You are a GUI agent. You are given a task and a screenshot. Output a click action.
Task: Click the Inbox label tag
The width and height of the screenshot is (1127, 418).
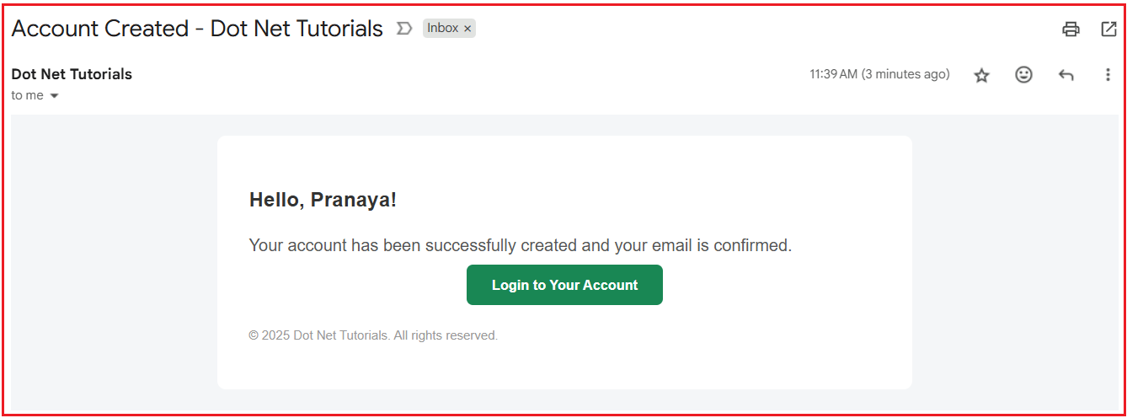442,29
